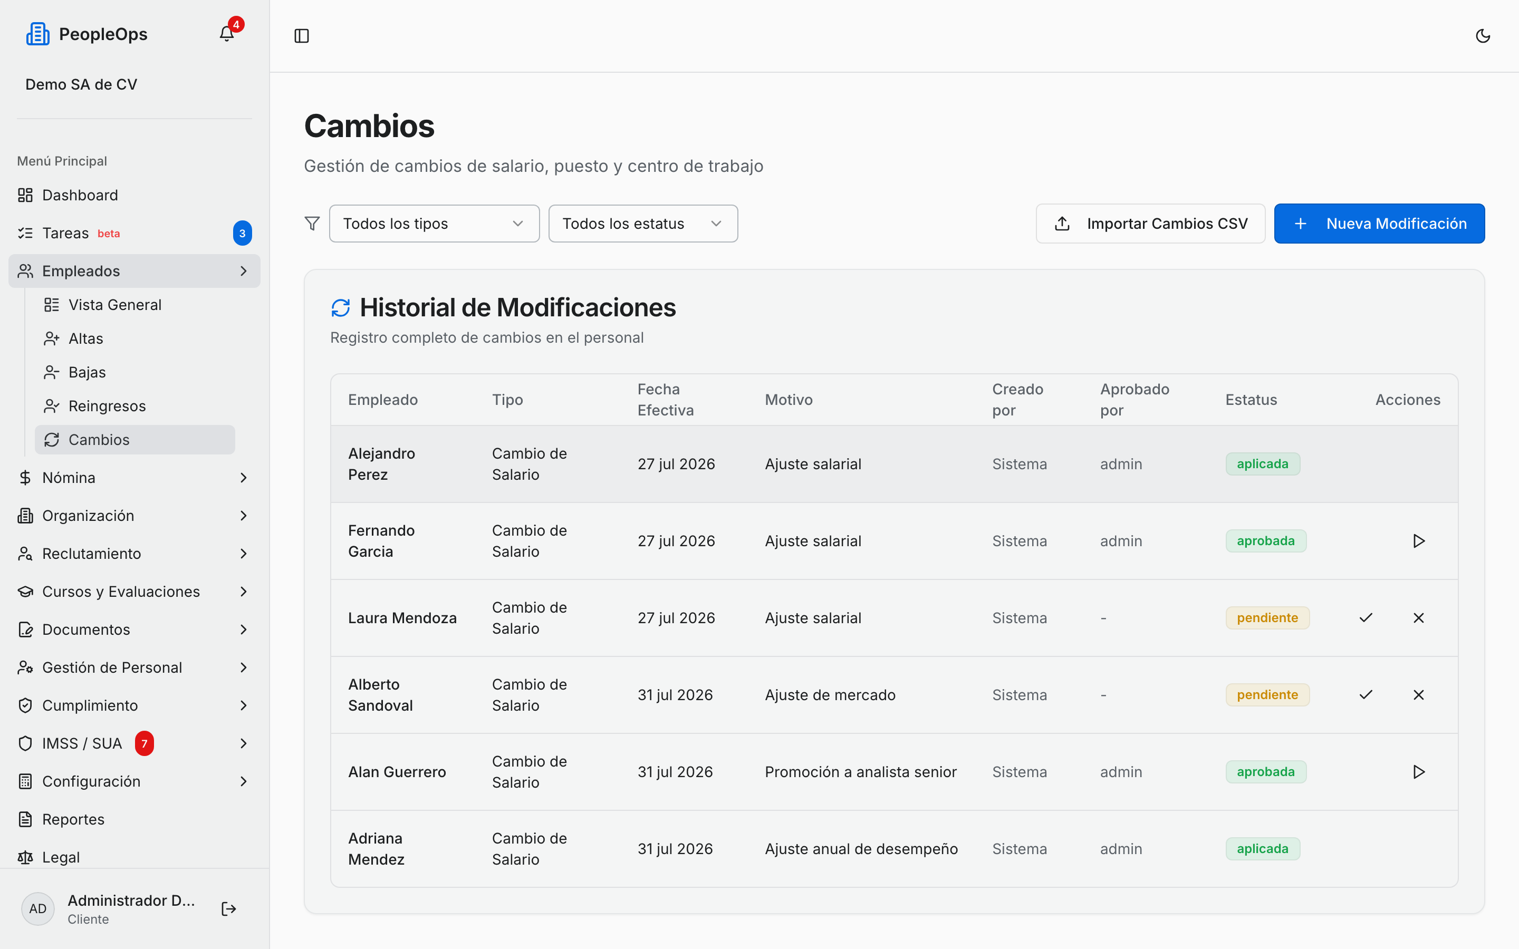The width and height of the screenshot is (1519, 949).
Task: Expand the Nómina menu section
Action: tap(134, 478)
